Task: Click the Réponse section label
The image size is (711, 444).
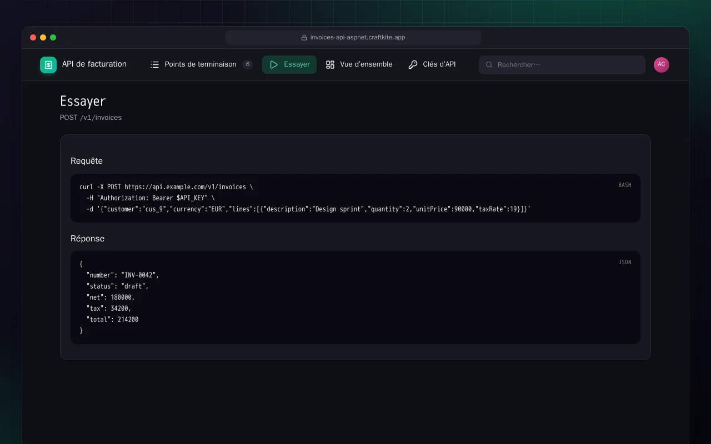Action: click(x=87, y=239)
